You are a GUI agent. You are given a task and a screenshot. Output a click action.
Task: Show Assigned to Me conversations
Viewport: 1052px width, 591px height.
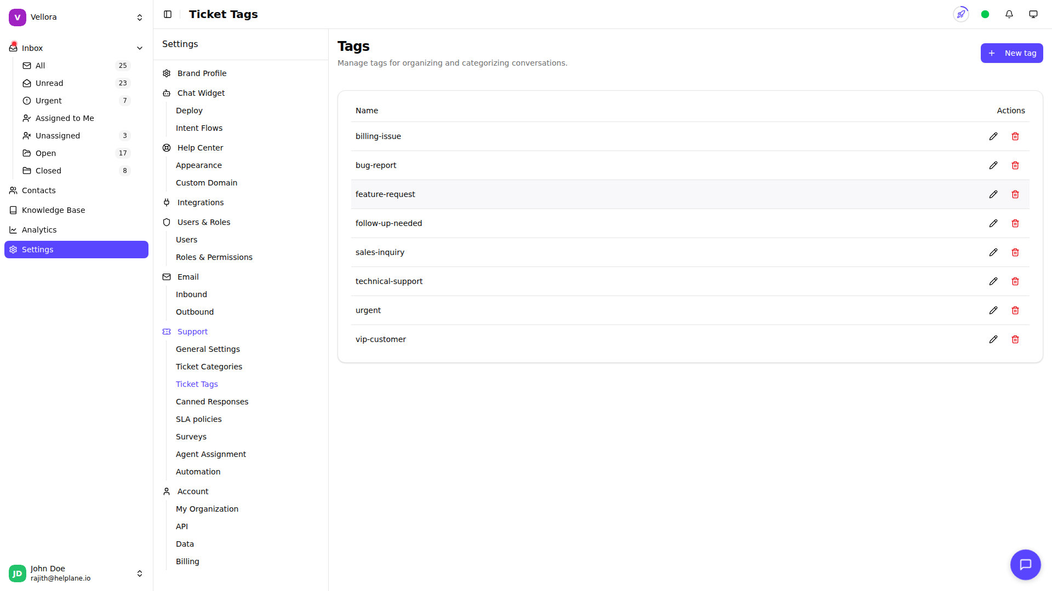pyautogui.click(x=76, y=118)
